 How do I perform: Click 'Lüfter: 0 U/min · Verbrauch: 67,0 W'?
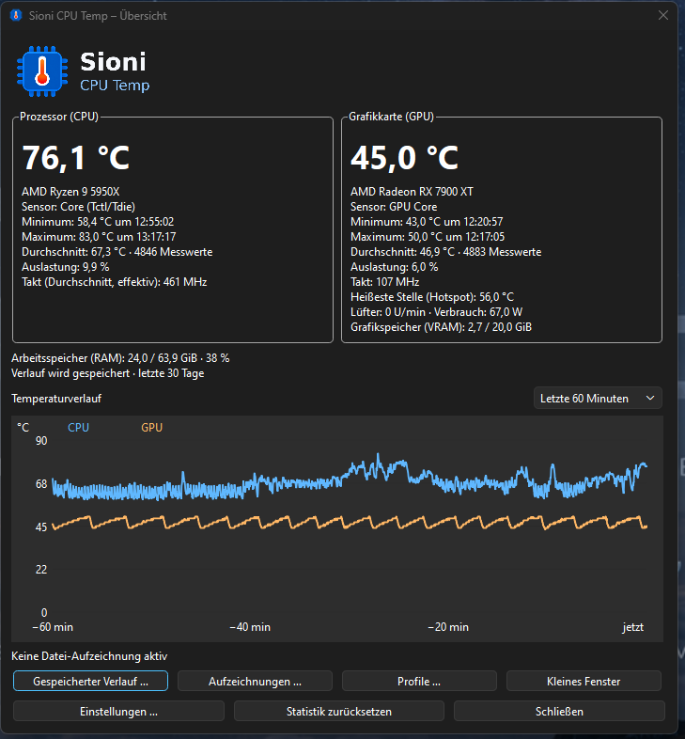(436, 312)
